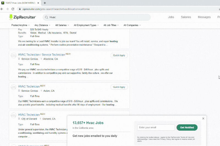Click location pin icon beside Oxnard, CA
This screenshot has width=220, height=146.
[40, 119]
